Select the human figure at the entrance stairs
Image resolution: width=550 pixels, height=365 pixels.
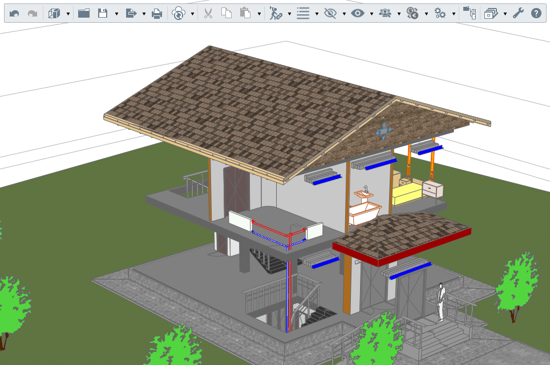[x=441, y=303]
